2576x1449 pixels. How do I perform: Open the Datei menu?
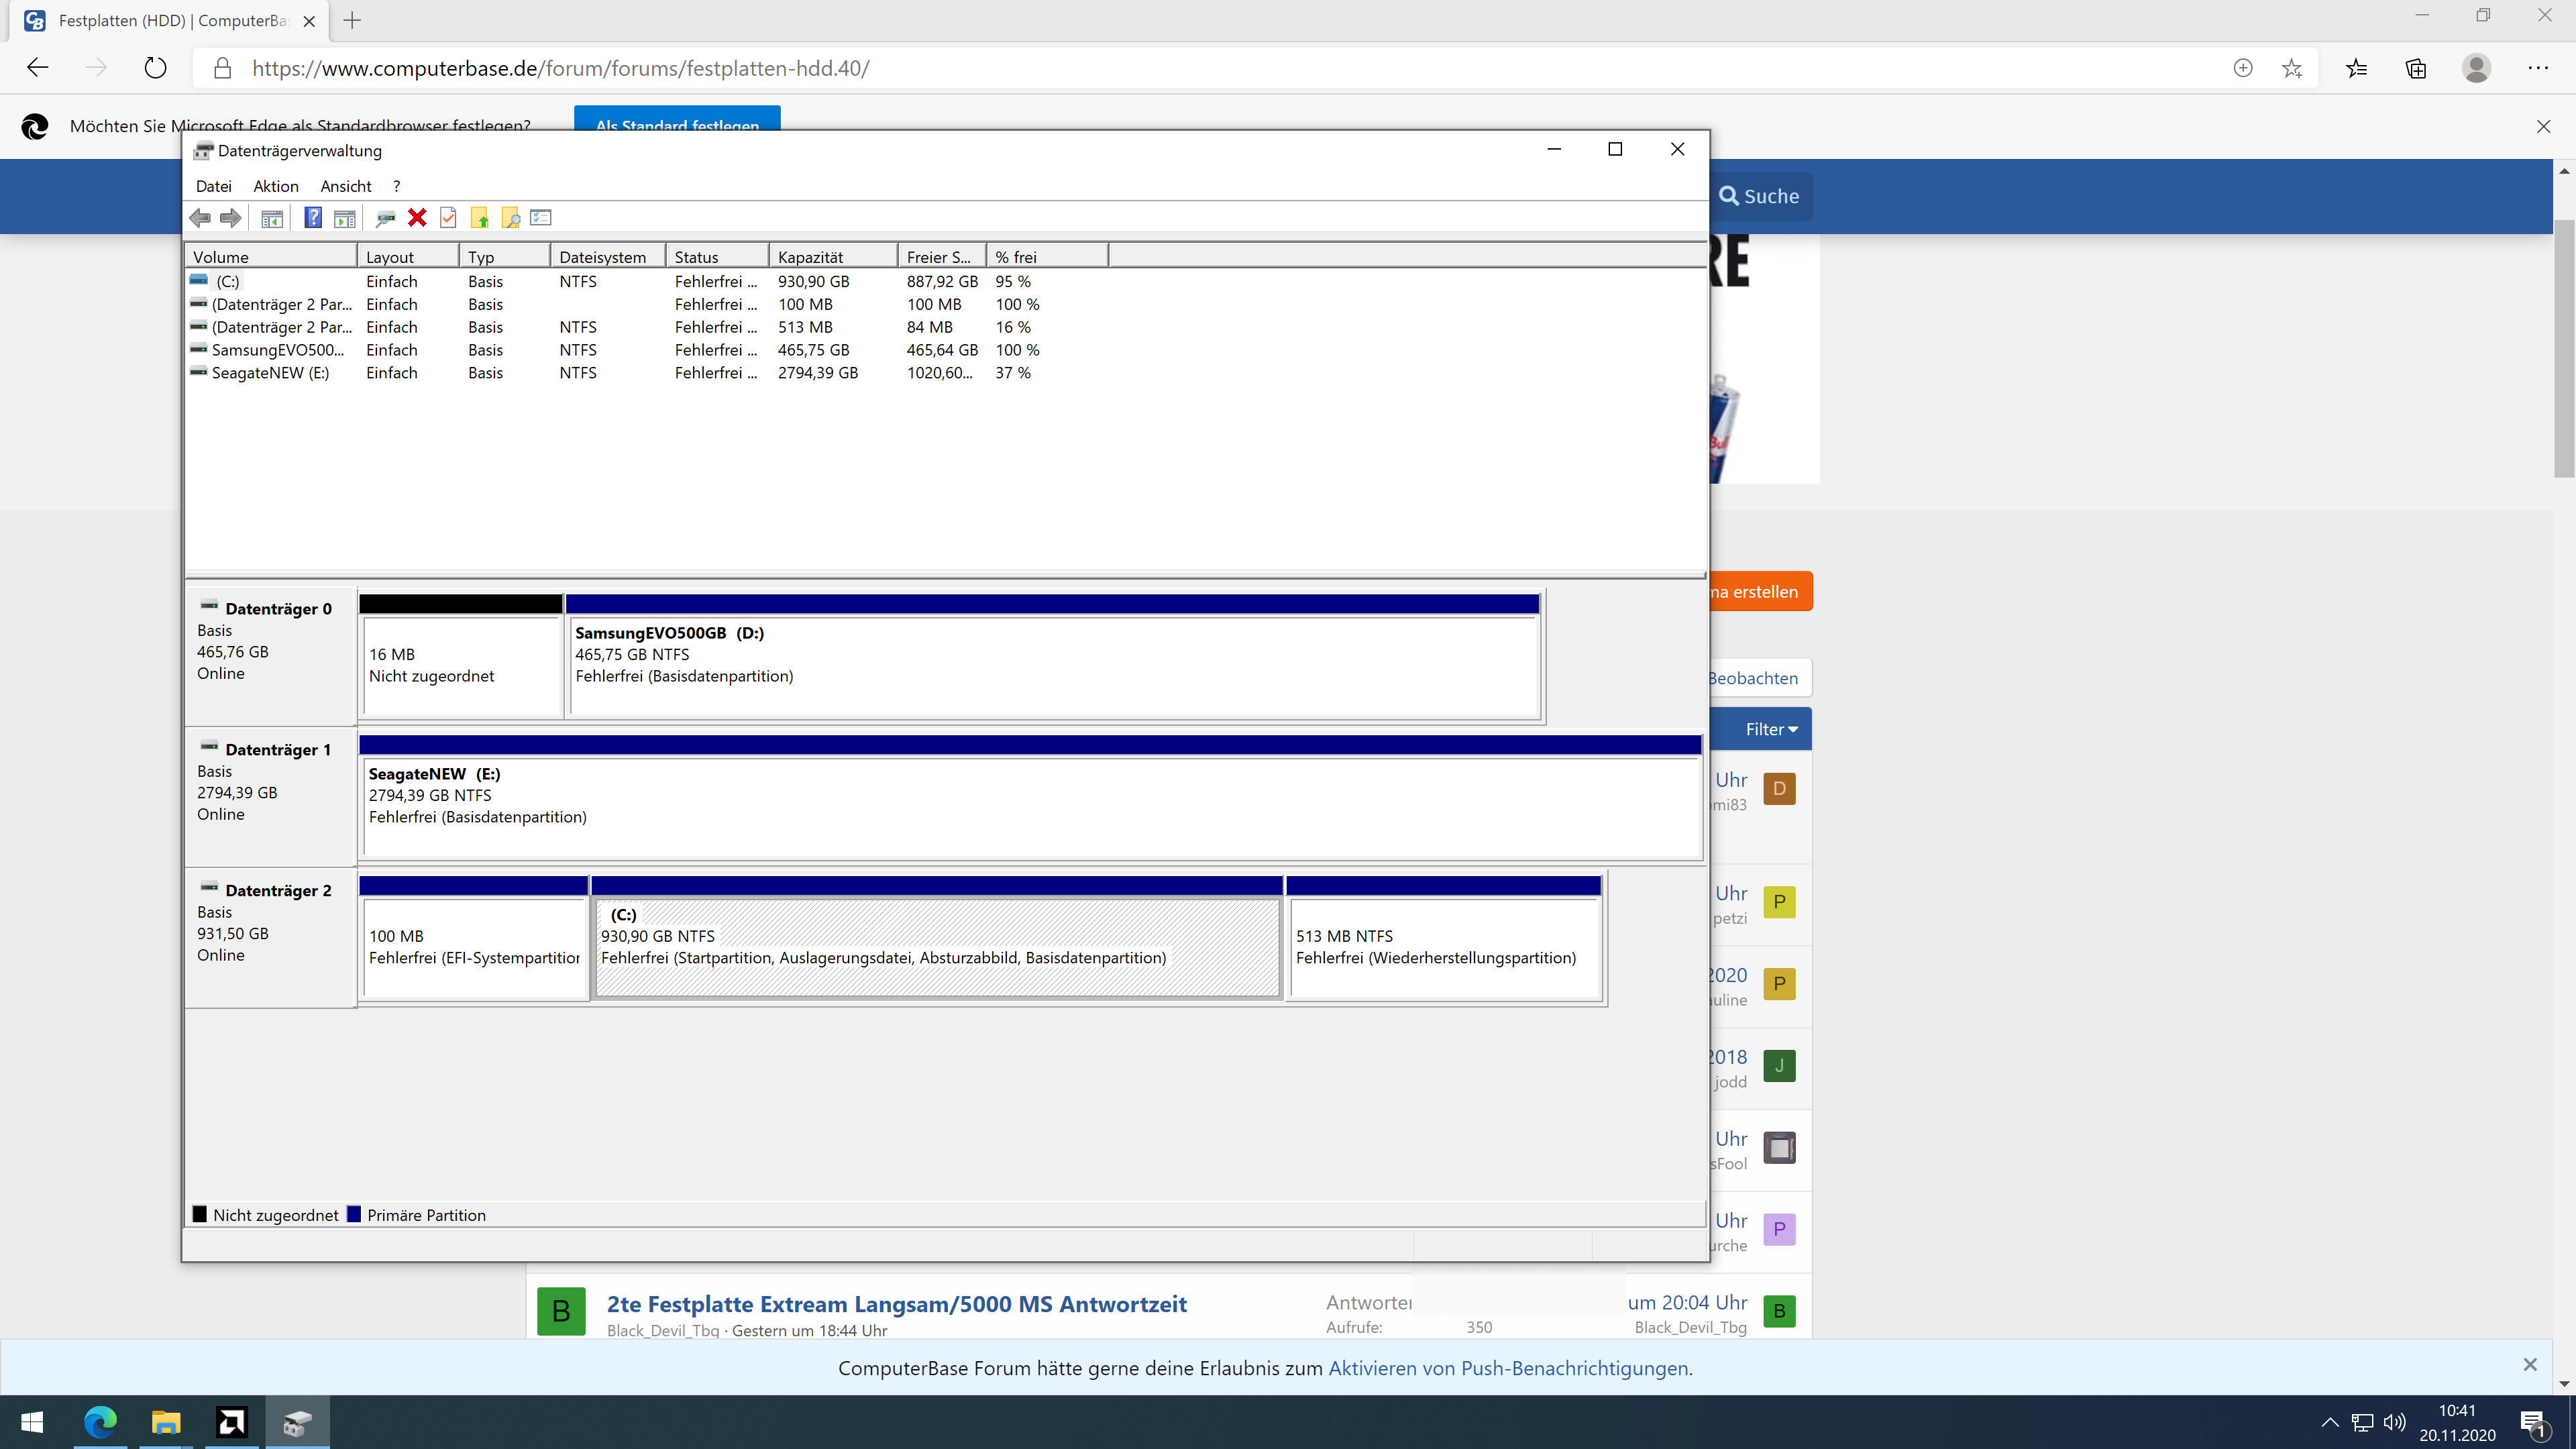[x=213, y=186]
